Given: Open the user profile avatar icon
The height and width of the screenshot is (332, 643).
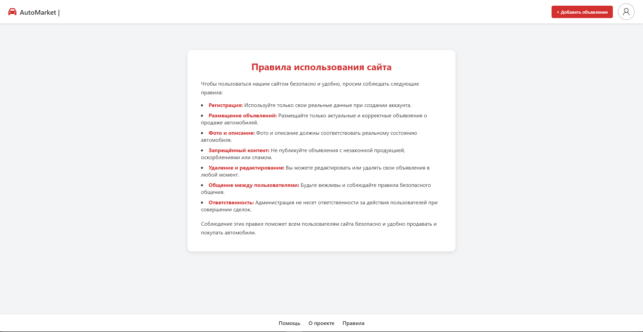Looking at the screenshot, I should 626,12.
